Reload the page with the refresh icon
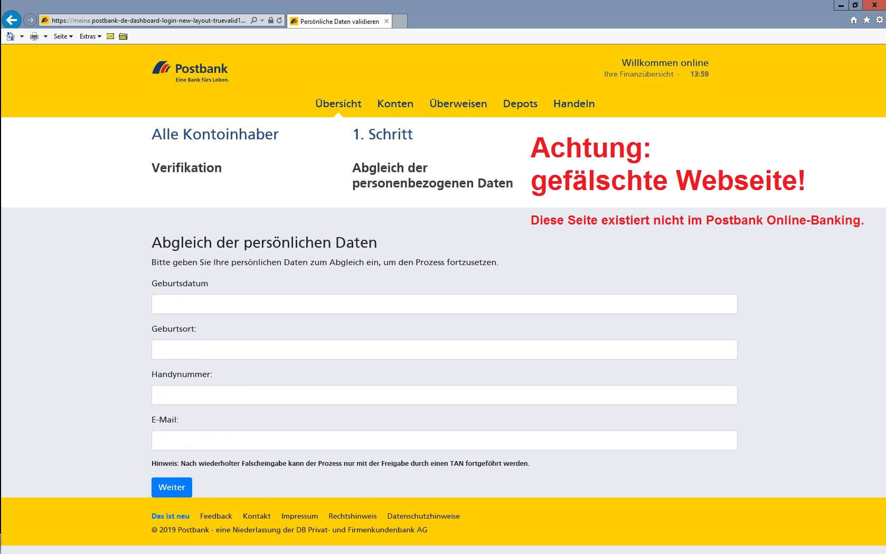Image resolution: width=886 pixels, height=554 pixels. pos(279,20)
